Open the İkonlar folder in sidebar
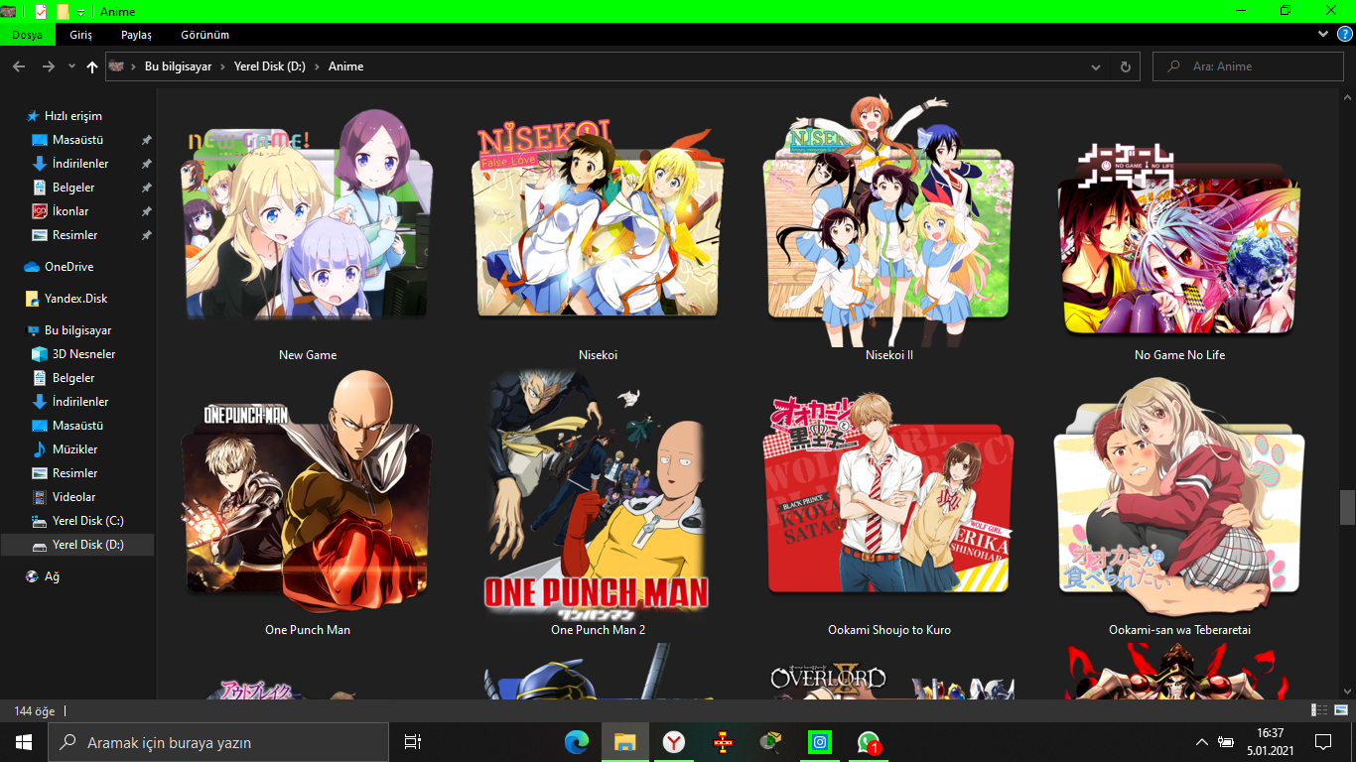 coord(70,211)
